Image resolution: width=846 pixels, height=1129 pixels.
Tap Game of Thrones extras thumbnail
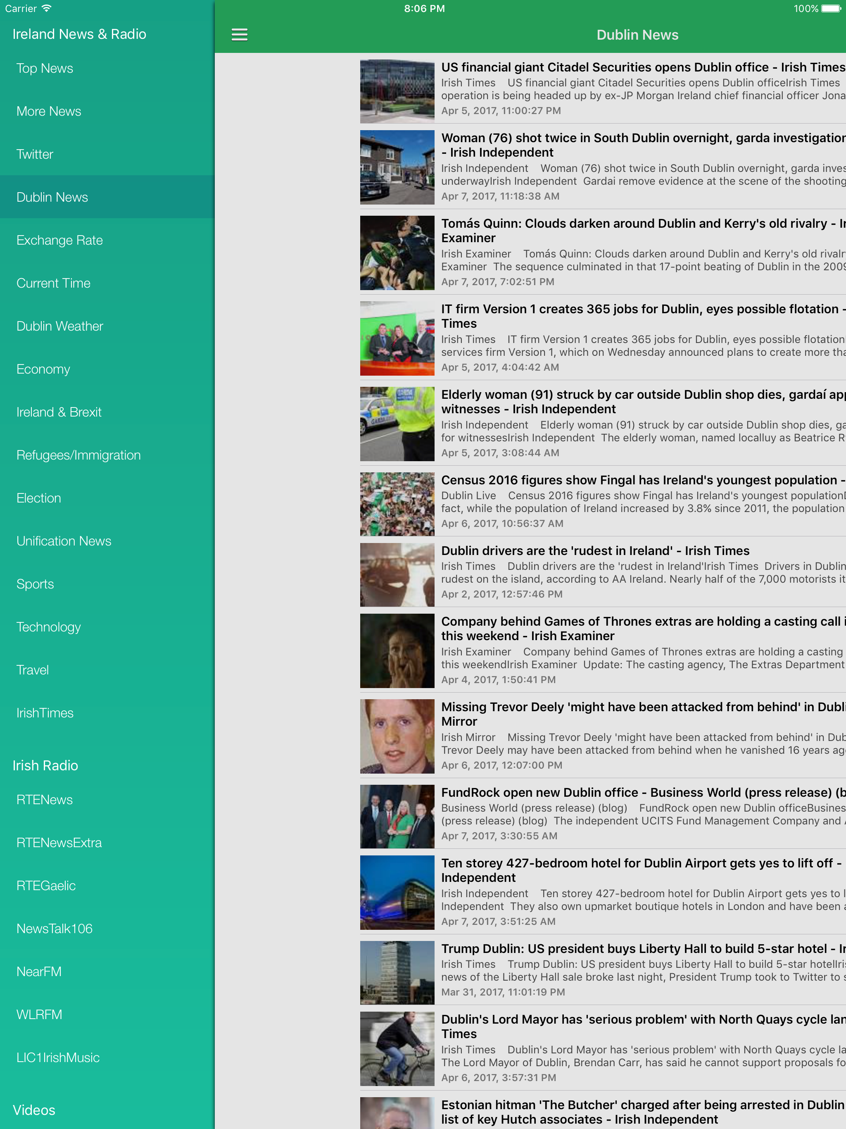point(397,650)
